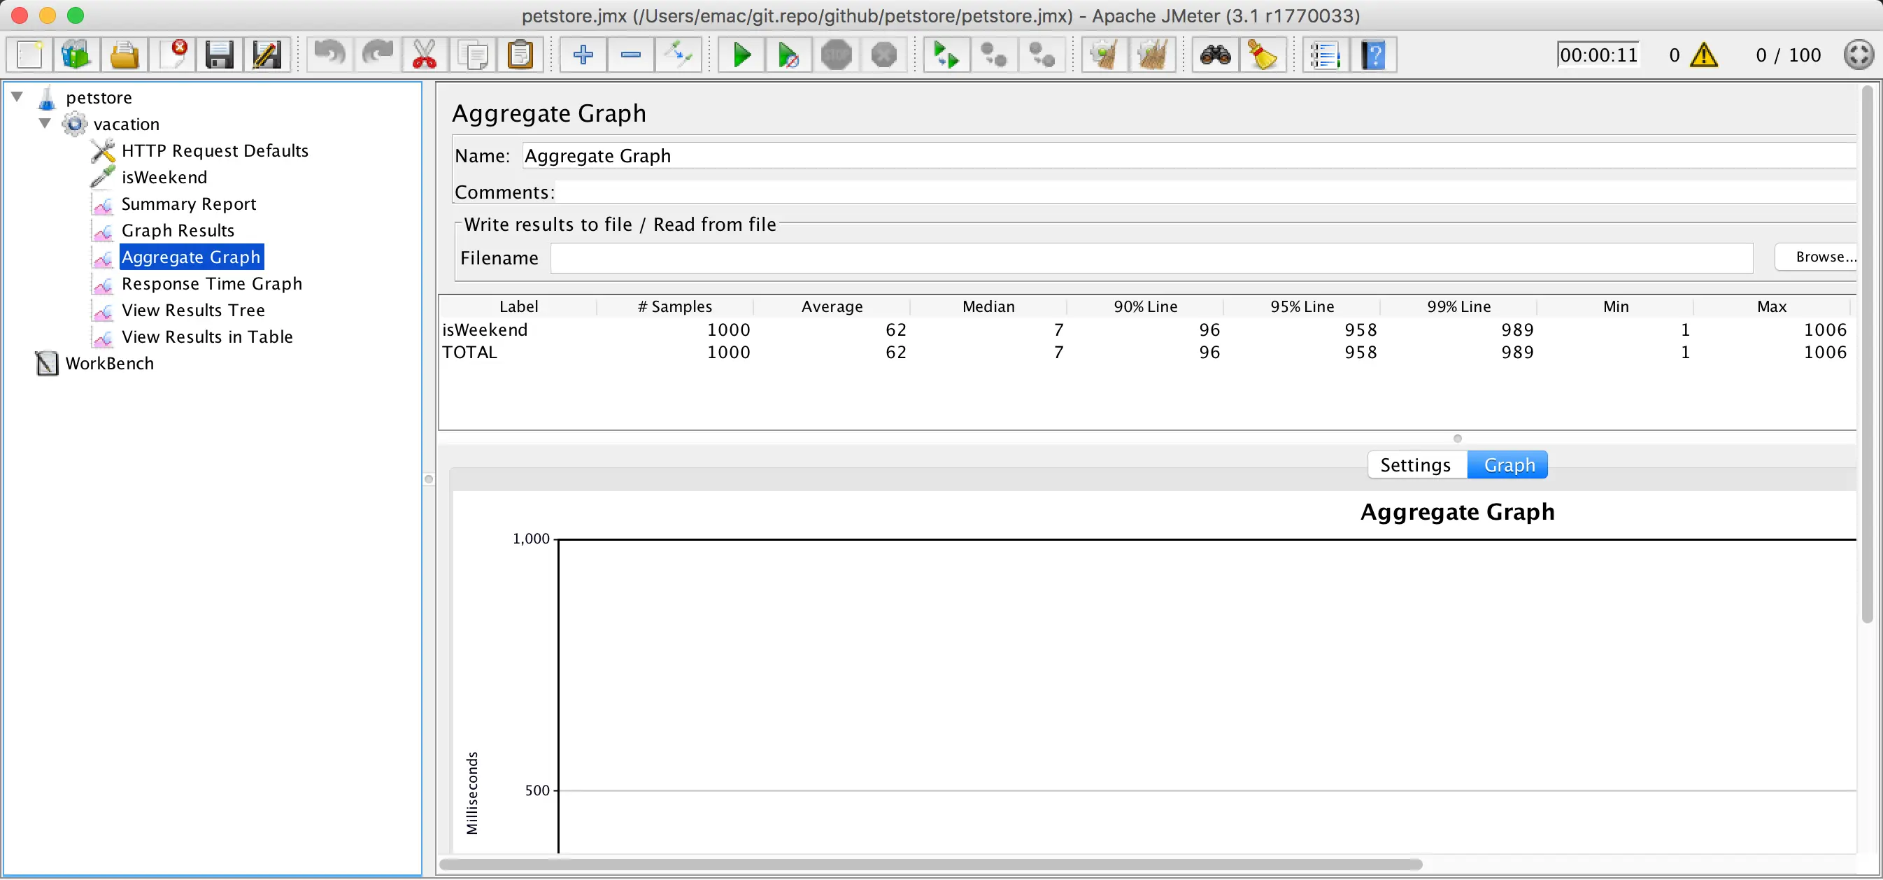This screenshot has width=1883, height=880.
Task: Click the Cut scissors icon
Action: [425, 55]
